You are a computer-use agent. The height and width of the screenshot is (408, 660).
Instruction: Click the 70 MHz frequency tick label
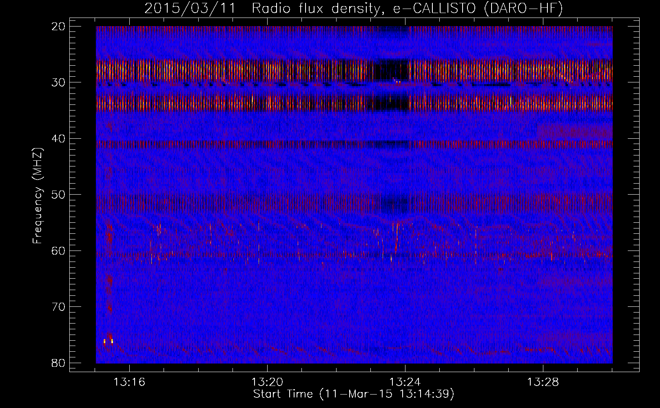coord(59,307)
